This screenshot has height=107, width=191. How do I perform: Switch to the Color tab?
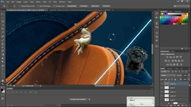click(170, 12)
